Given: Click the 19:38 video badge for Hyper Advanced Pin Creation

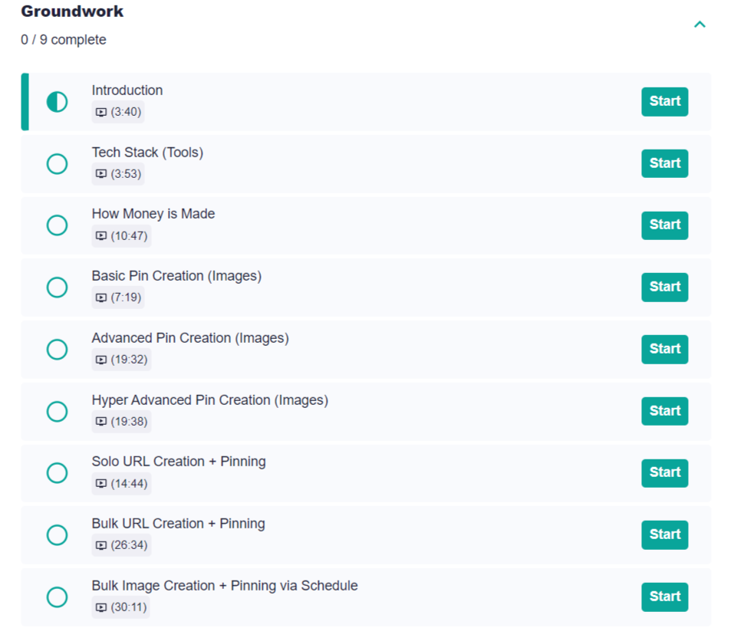Looking at the screenshot, I should pos(121,422).
